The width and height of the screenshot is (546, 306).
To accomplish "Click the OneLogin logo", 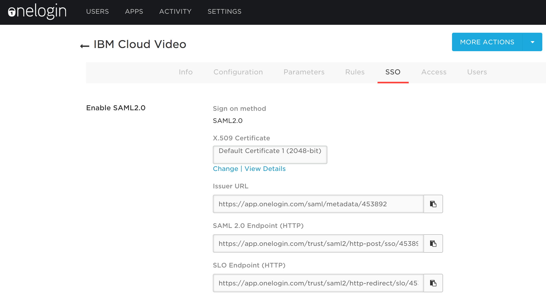I will pos(37,11).
